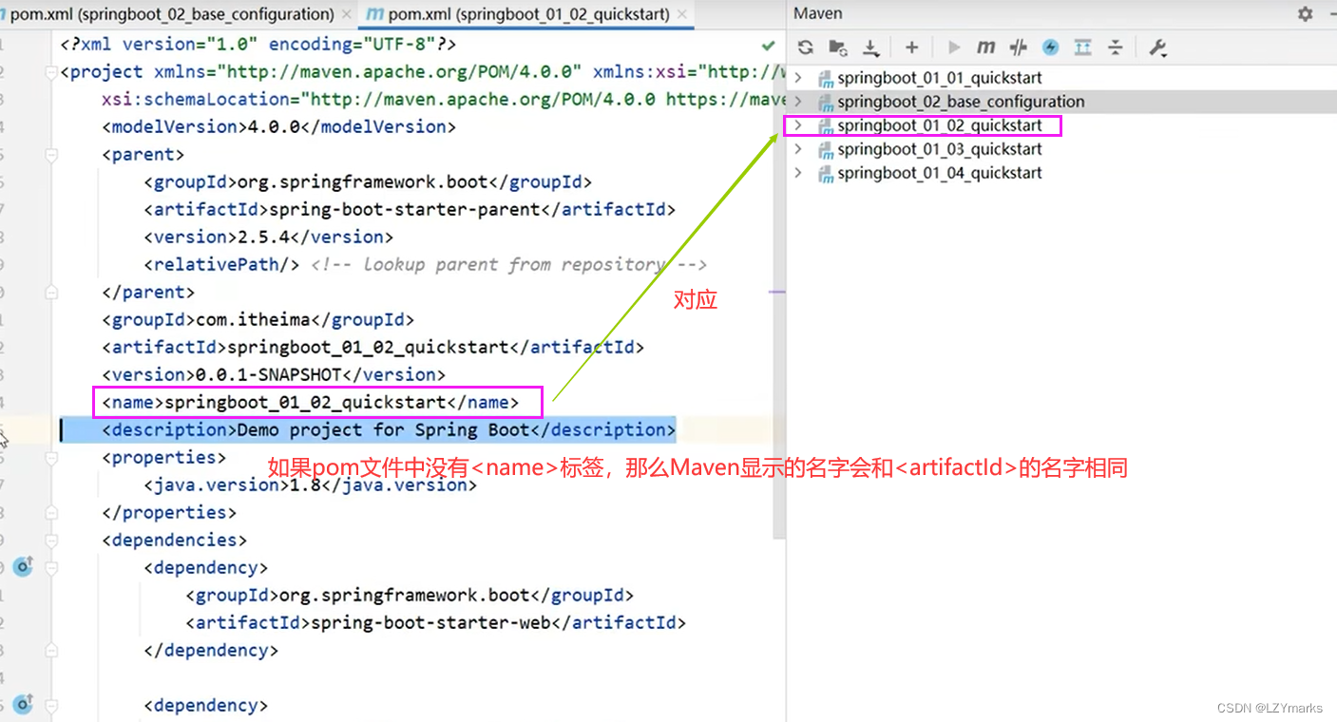1337x722 pixels.
Task: Select springboot_01_01_quickstart project row
Action: (x=1061, y=78)
